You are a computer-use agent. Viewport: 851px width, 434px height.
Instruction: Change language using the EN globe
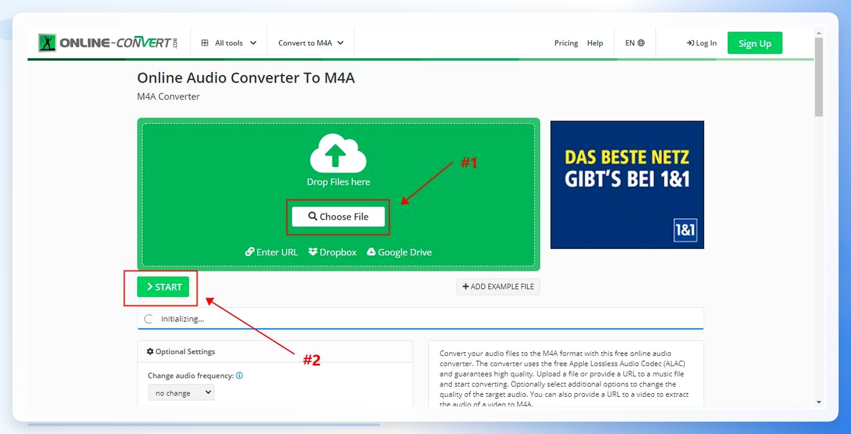634,43
